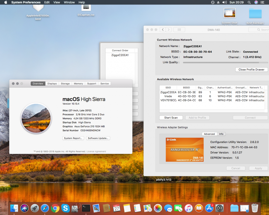Go back in DWA-140 preferences toolbar

point(163,30)
